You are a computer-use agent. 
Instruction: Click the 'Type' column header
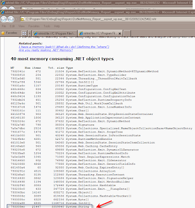pyautogui.click(x=69, y=68)
